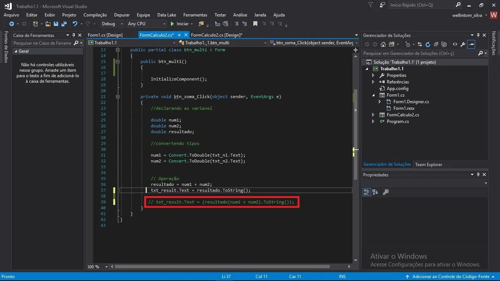Open the Debug configuration dropdown
This screenshot has height=281, width=500.
click(x=112, y=24)
